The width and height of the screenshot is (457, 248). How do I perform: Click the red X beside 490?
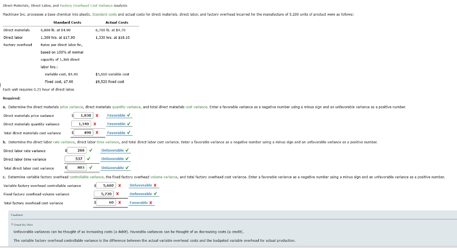(97, 132)
